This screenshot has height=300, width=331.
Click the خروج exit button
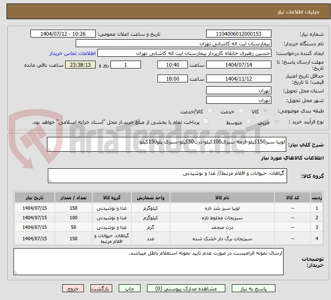[x=73, y=288]
